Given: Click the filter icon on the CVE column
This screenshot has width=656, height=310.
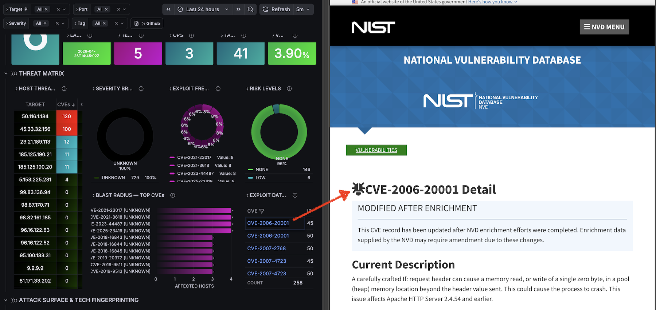Looking at the screenshot, I should coord(262,211).
